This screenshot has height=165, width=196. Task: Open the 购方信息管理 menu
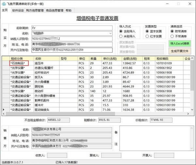tap(35, 10)
